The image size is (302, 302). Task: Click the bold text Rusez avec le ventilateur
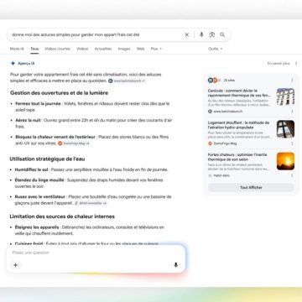point(40,197)
